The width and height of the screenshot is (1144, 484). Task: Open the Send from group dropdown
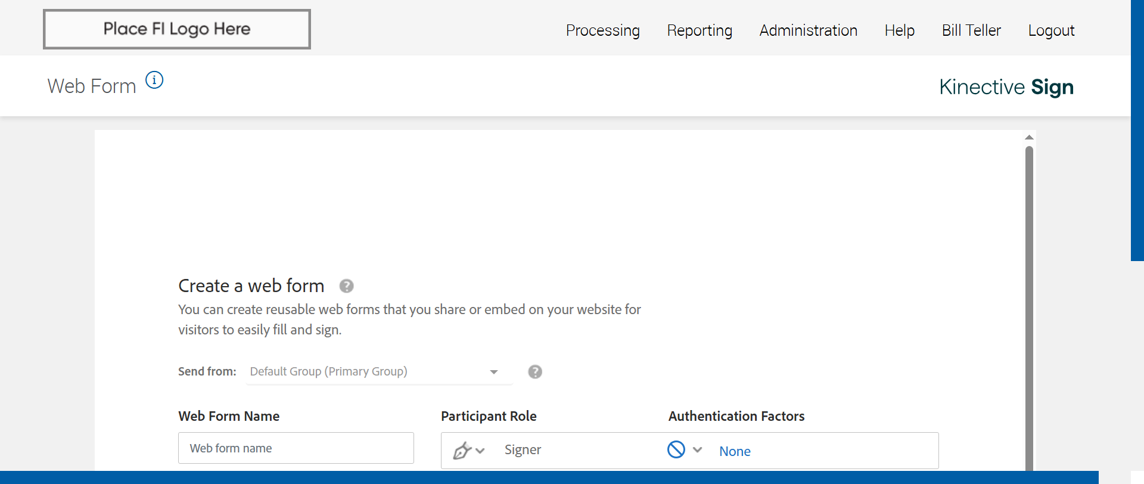click(379, 372)
